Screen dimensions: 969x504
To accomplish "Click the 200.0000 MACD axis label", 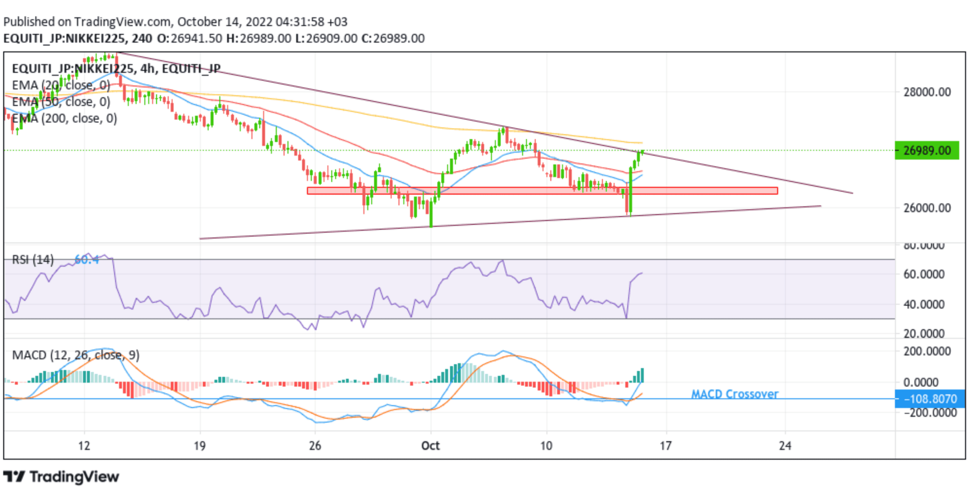I will [927, 352].
